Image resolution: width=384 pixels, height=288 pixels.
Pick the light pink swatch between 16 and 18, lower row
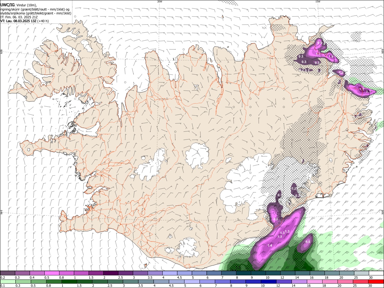(315, 281)
